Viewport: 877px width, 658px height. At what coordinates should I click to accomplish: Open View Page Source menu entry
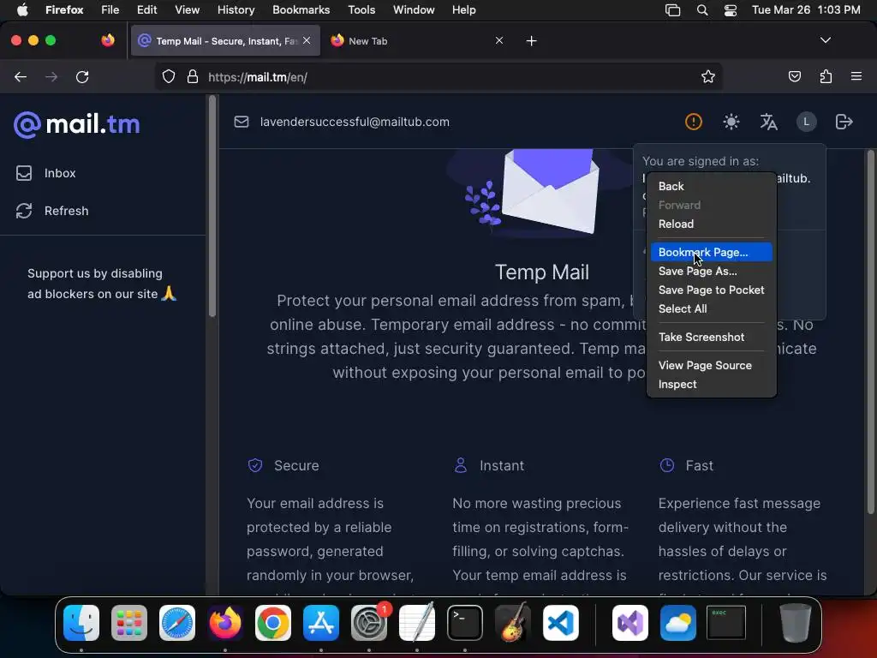[712, 365]
